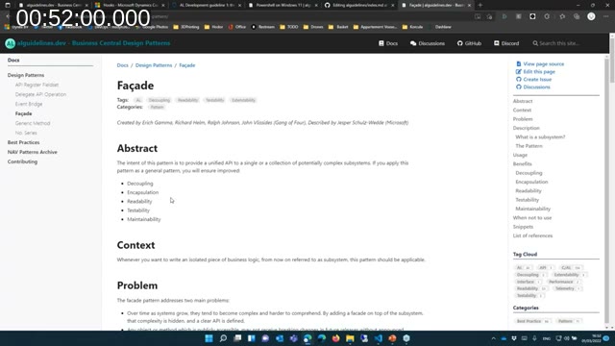
Task: Open Delegate API Operation sidebar item
Action: pos(40,94)
